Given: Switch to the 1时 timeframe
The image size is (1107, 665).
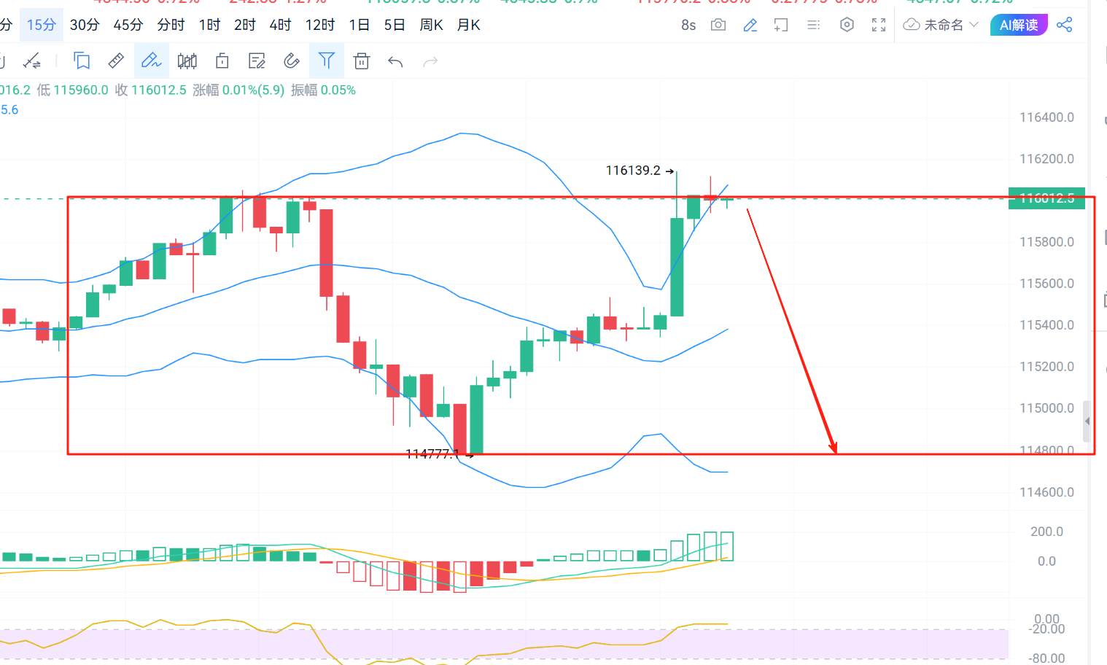Looking at the screenshot, I should click(209, 25).
